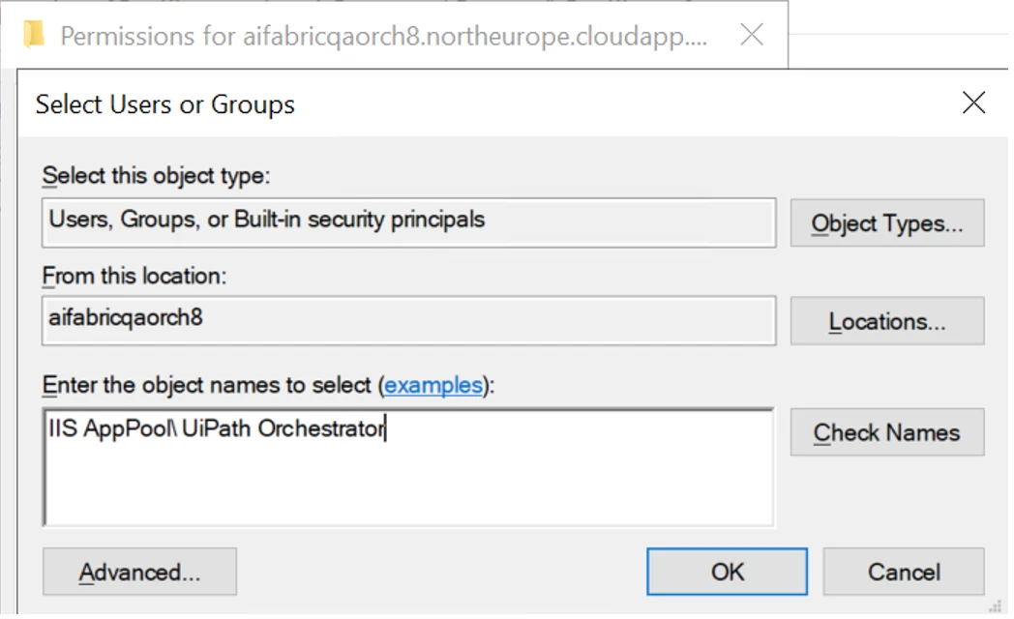Click the Locations button

[x=886, y=321]
